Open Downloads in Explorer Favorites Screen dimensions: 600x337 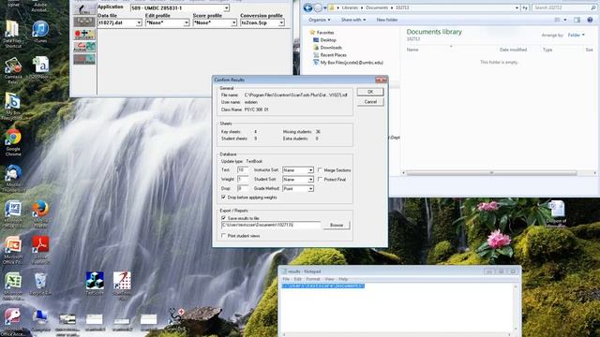[331, 48]
